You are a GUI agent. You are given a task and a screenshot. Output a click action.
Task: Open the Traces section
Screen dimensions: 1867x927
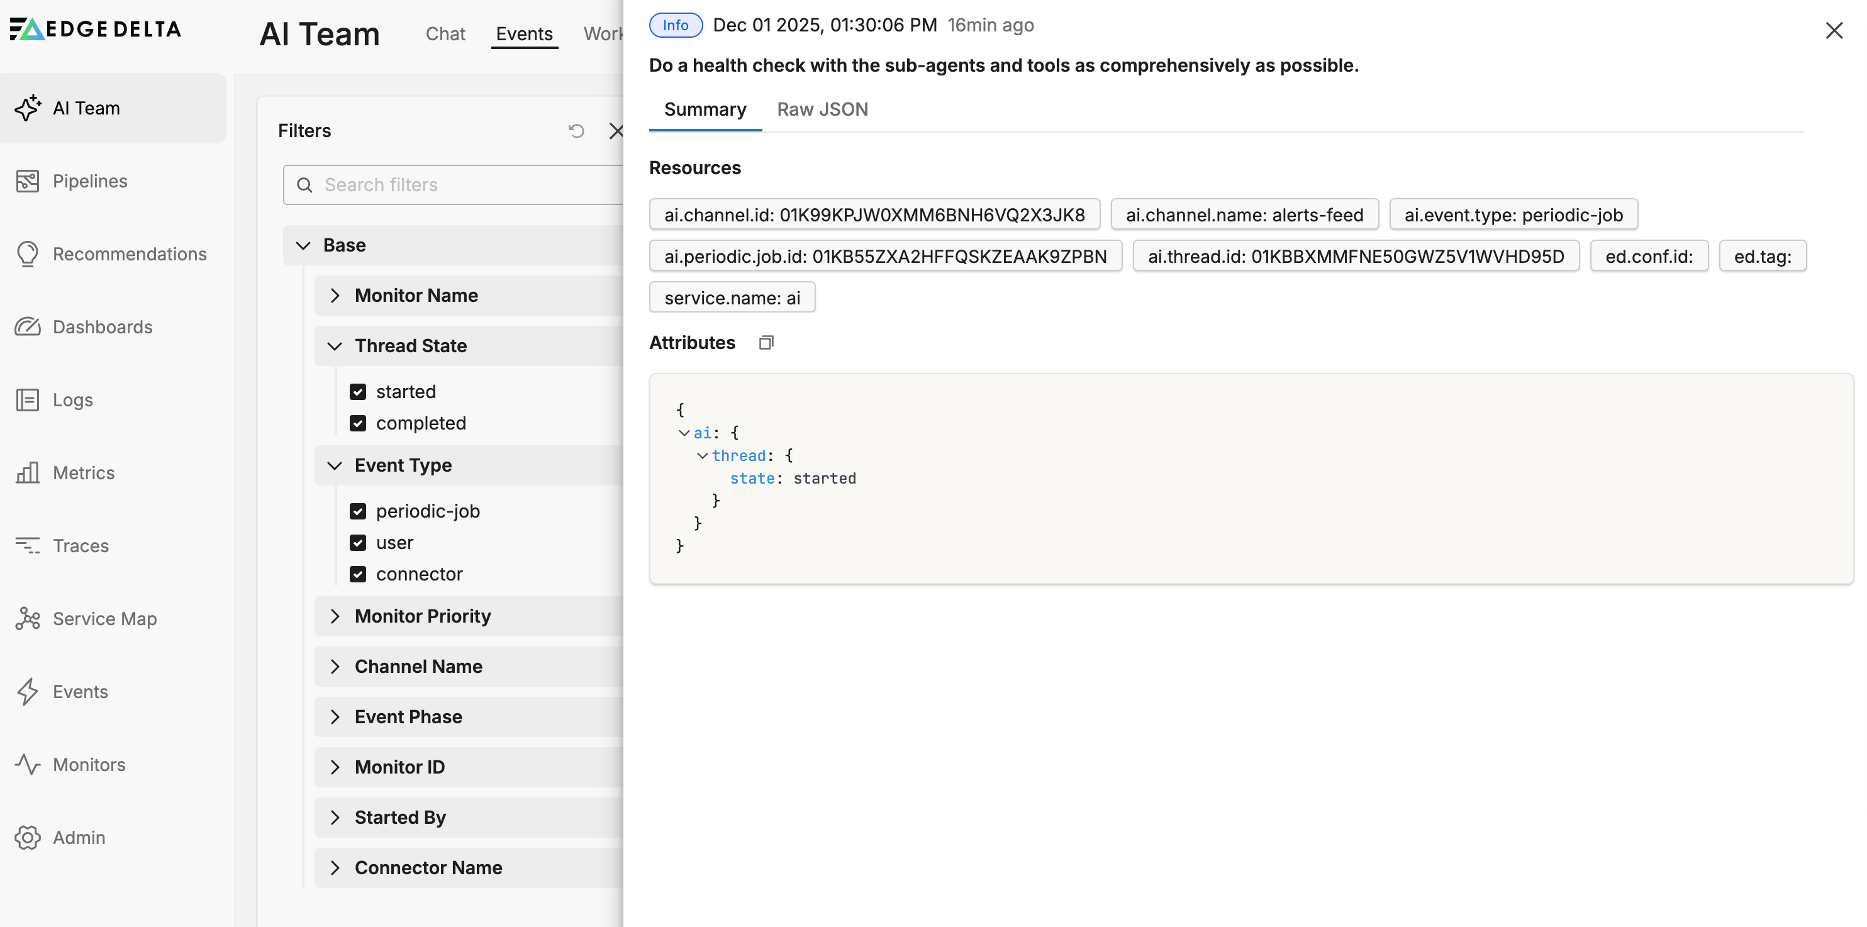[x=80, y=545]
